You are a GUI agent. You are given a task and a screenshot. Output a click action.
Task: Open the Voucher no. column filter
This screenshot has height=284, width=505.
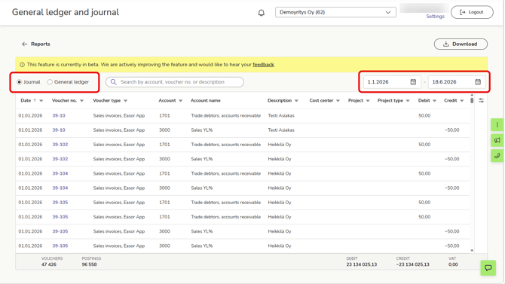(x=82, y=101)
